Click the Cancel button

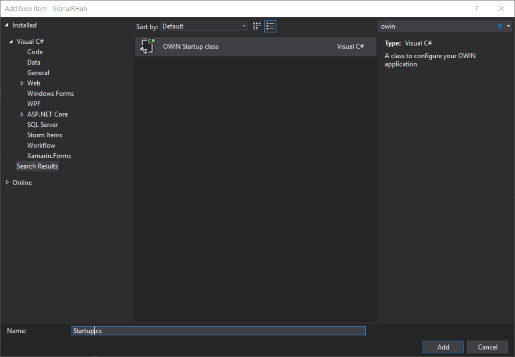pyautogui.click(x=487, y=347)
